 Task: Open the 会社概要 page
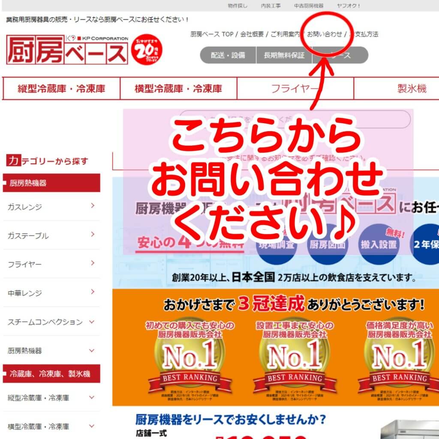252,34
